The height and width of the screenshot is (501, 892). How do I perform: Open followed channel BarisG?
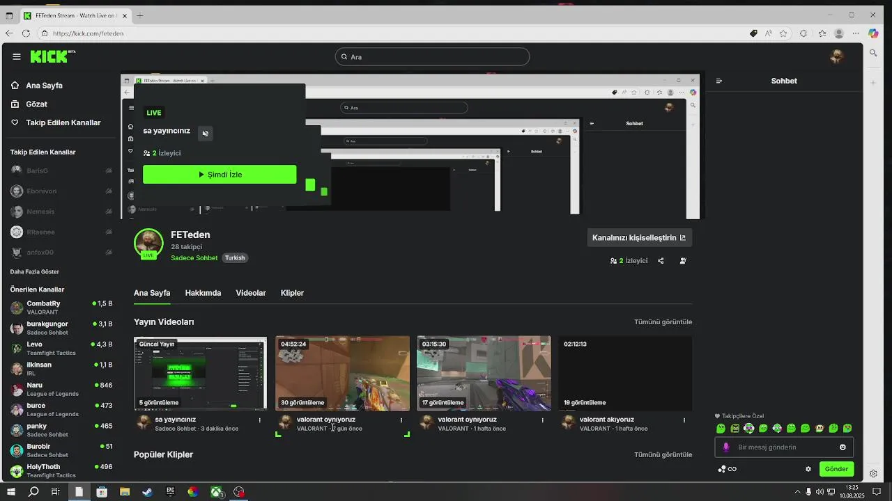click(61, 170)
